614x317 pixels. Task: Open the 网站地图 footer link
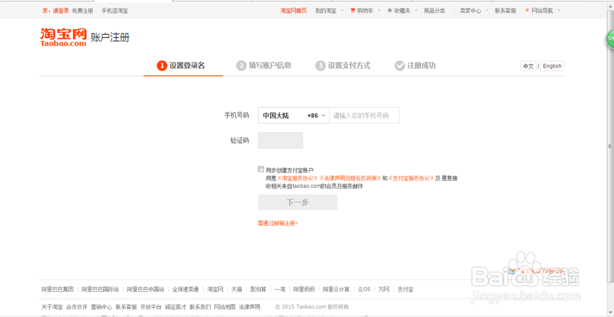coord(225,307)
